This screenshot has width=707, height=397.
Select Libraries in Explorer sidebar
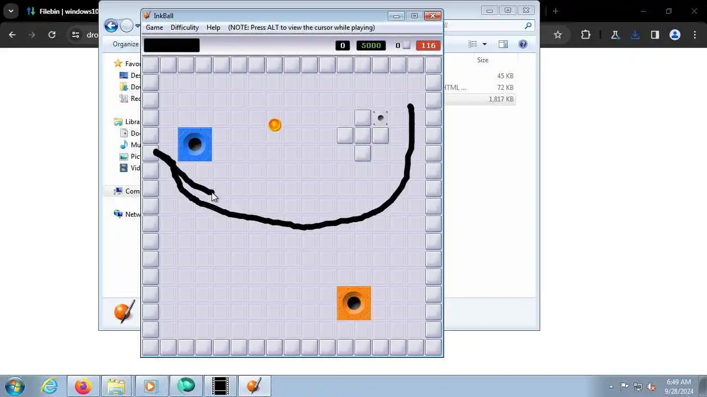tap(127, 122)
